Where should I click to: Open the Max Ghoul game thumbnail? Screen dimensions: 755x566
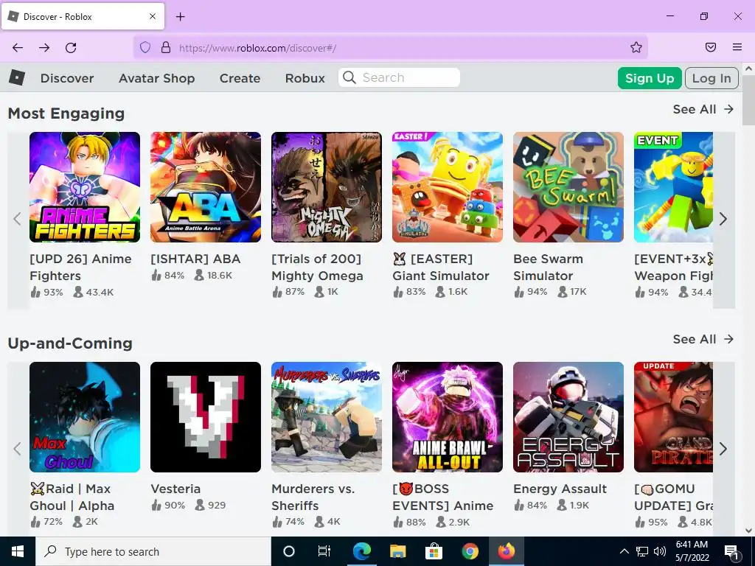coord(85,417)
